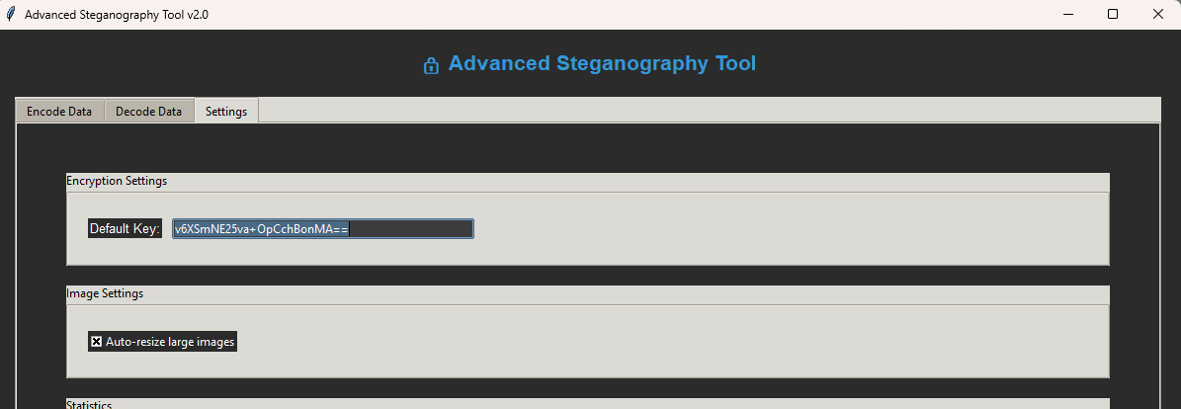
Task: Click the feather app icon in title bar
Action: point(11,15)
